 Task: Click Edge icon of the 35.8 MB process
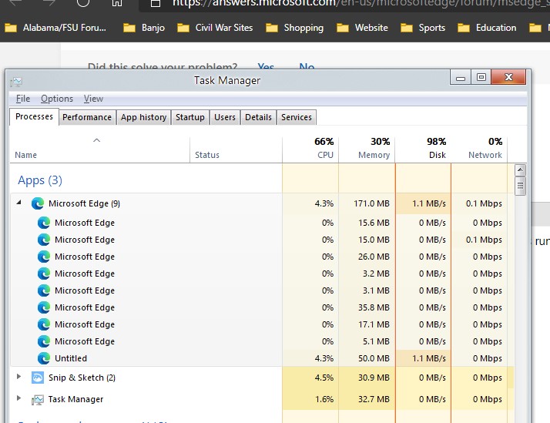tap(44, 307)
